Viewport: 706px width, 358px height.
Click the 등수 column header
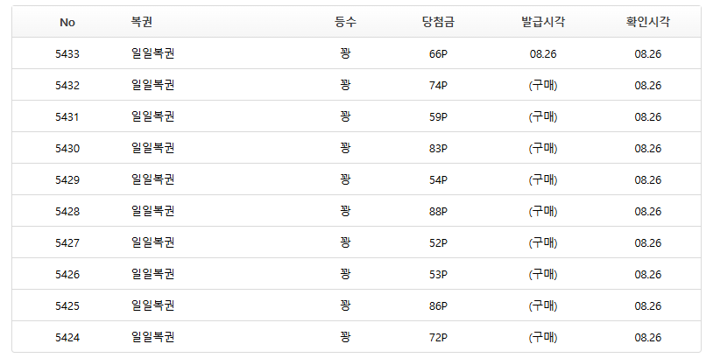pos(345,22)
